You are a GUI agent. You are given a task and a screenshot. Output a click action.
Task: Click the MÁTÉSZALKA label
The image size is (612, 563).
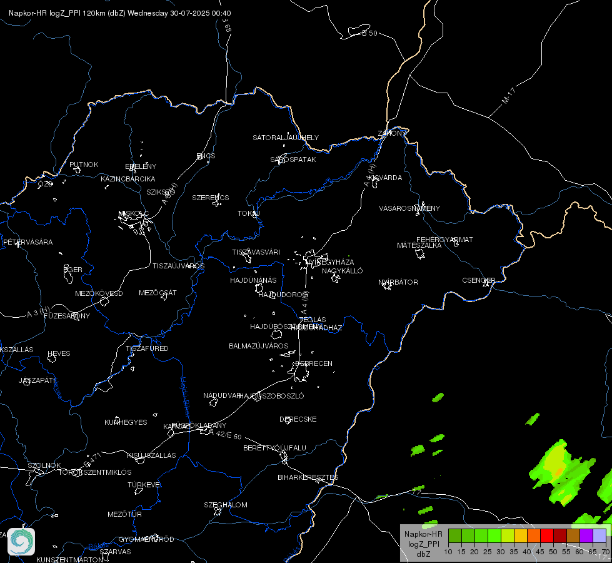tap(419, 245)
